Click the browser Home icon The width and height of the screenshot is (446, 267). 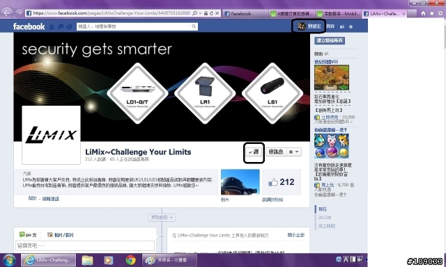[x=423, y=13]
